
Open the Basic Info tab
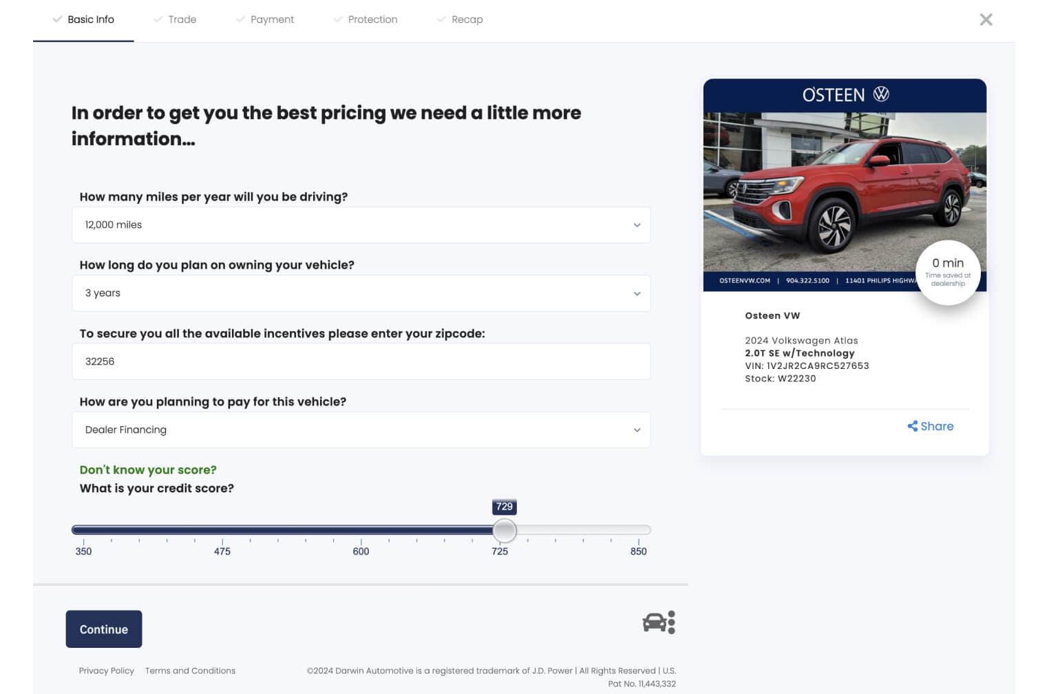pyautogui.click(x=83, y=19)
